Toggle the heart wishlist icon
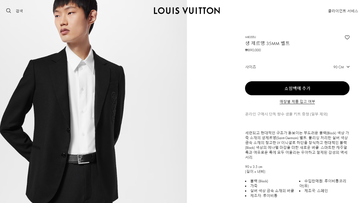This screenshot has height=203, width=360. tap(347, 37)
